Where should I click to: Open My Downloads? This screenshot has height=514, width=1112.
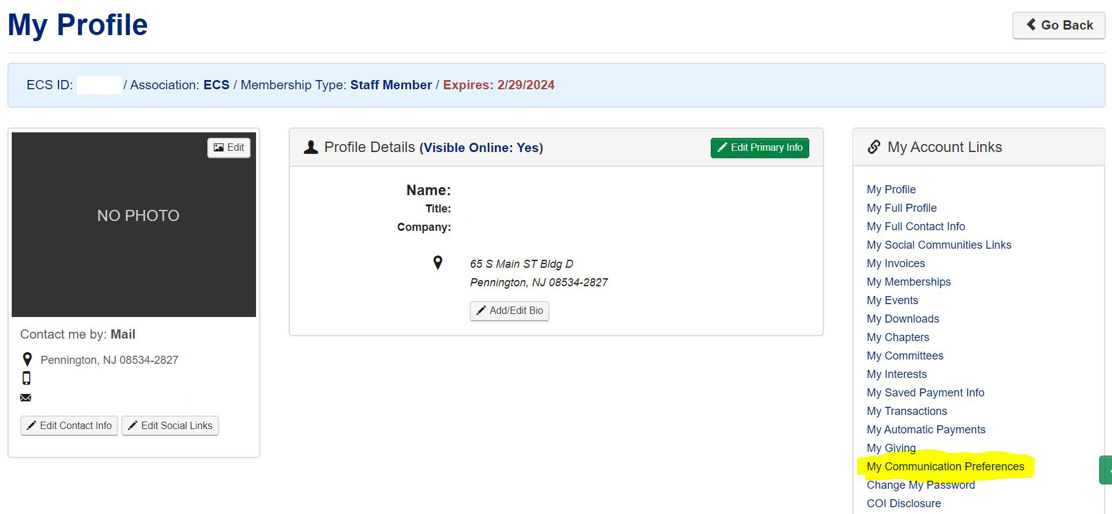(903, 319)
